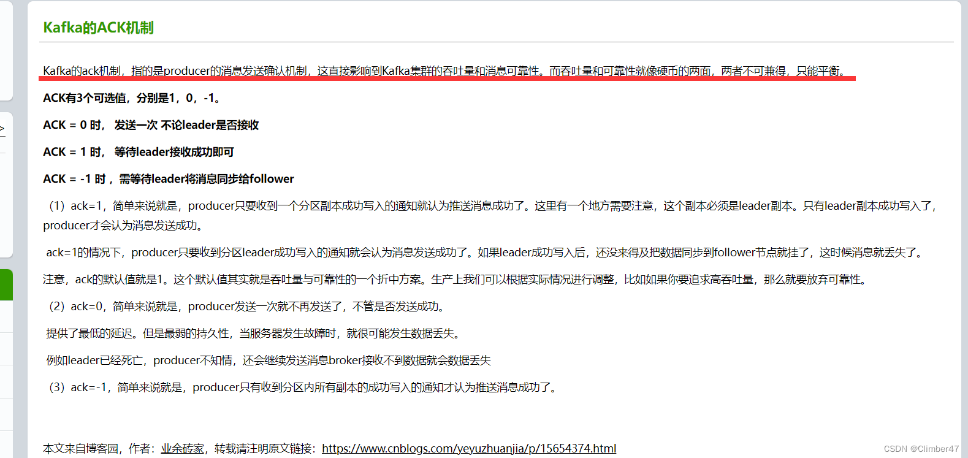The width and height of the screenshot is (968, 458).
Task: Click the line ACK有3个可选值，分别是1，0，-1。
Action: (x=132, y=98)
